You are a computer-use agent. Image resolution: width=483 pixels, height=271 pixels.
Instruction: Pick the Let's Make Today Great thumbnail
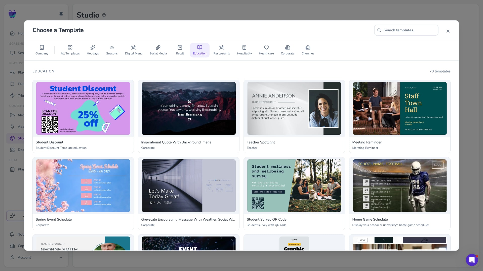tap(189, 186)
